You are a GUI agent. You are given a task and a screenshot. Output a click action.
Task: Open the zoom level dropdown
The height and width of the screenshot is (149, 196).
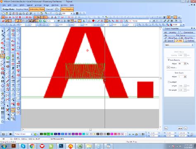click(72, 14)
